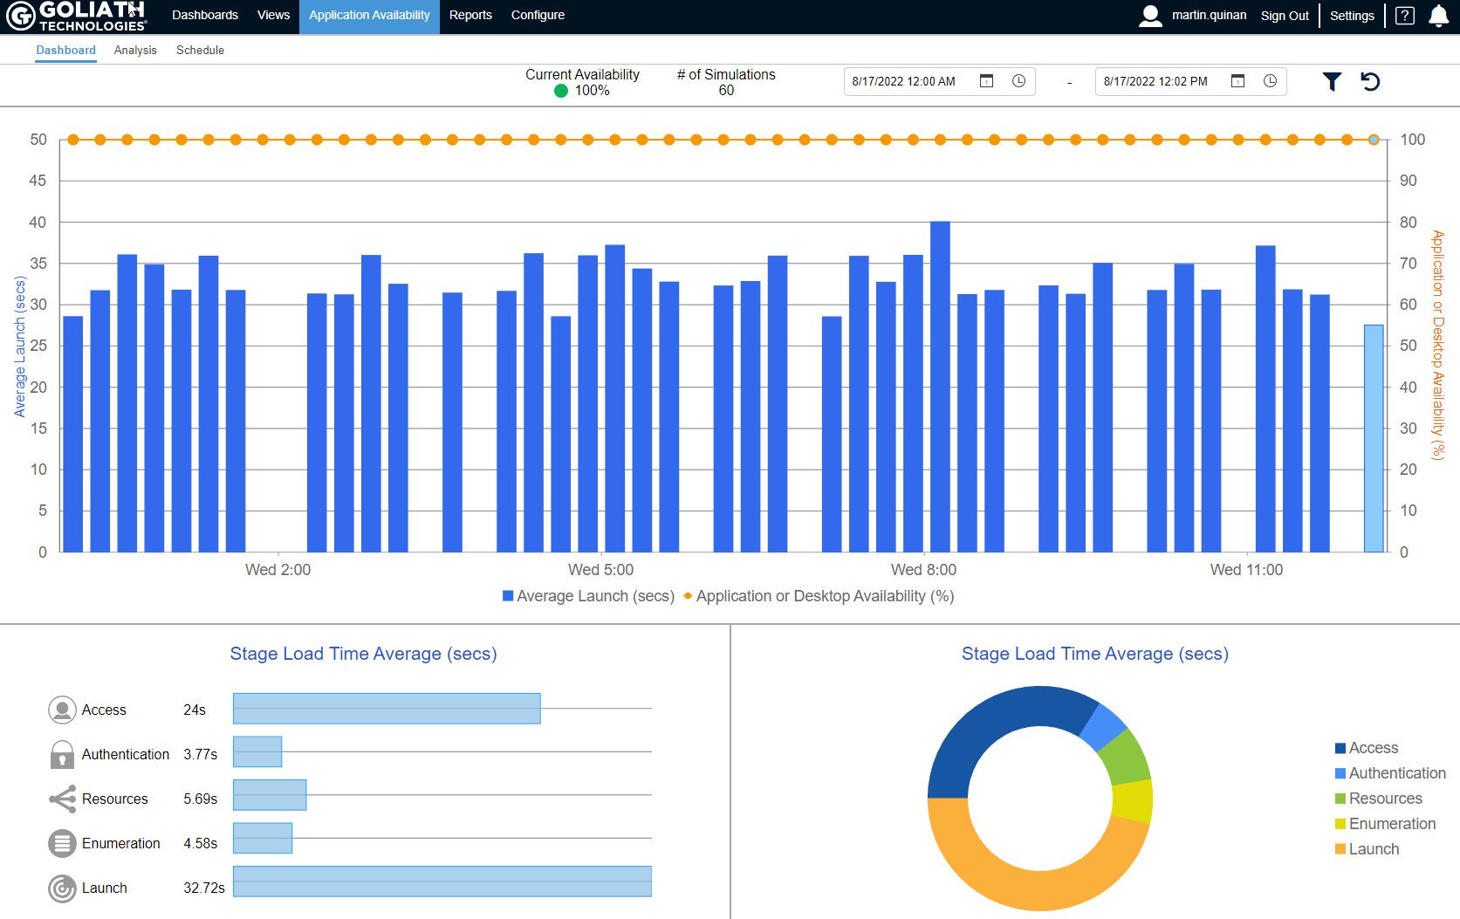Click the Launch target icon
1460x919 pixels.
pos(61,888)
